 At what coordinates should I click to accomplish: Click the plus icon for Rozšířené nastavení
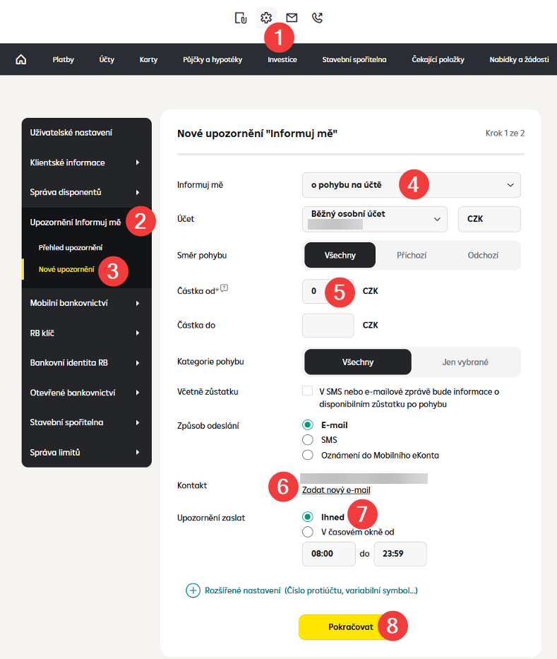point(193,590)
